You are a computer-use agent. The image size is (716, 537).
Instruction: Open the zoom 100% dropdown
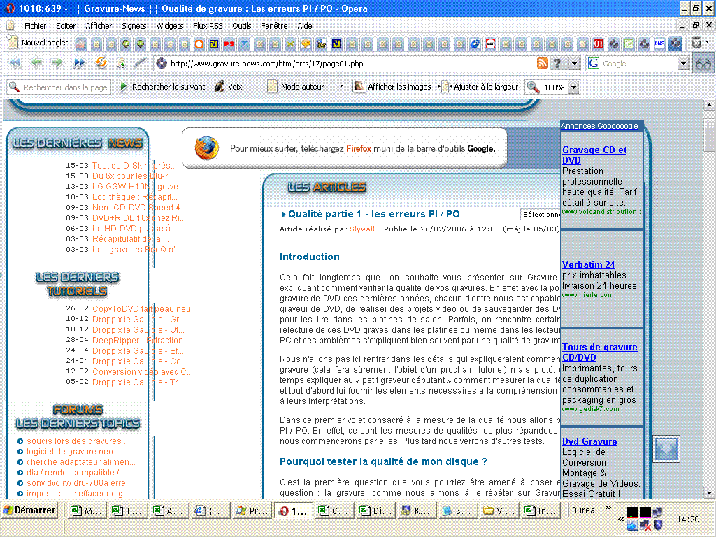(x=574, y=87)
